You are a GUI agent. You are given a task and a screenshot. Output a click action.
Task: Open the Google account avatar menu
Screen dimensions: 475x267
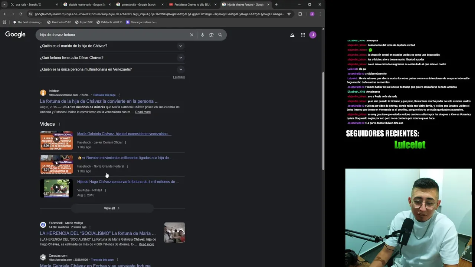point(313,35)
